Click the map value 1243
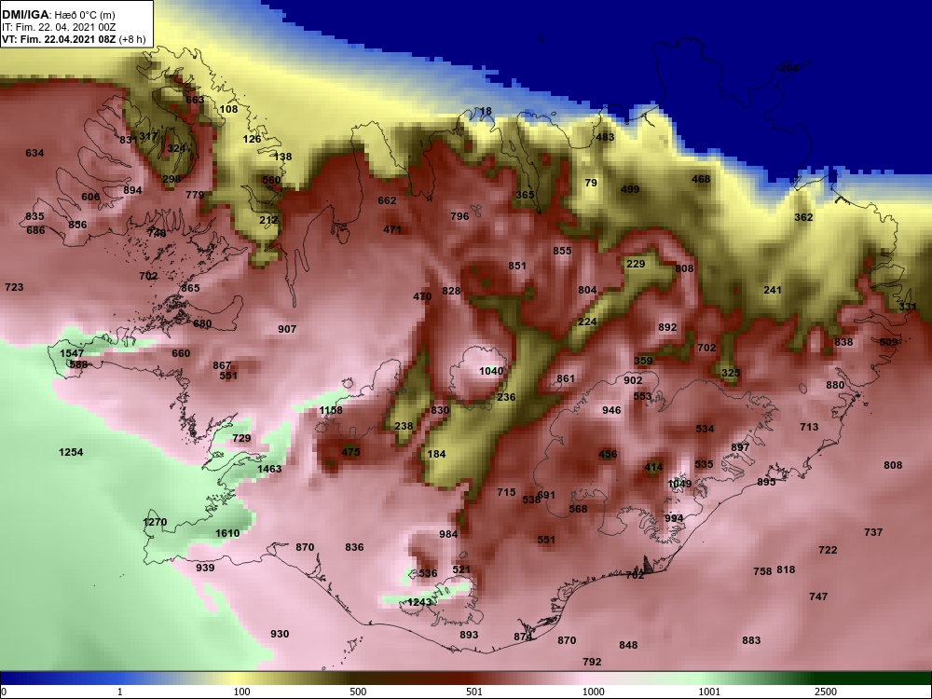932x699 pixels. [419, 602]
